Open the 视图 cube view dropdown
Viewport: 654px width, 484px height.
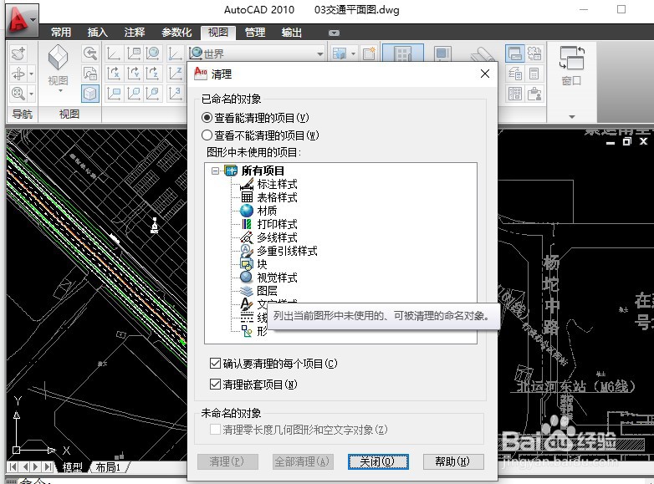[x=58, y=69]
